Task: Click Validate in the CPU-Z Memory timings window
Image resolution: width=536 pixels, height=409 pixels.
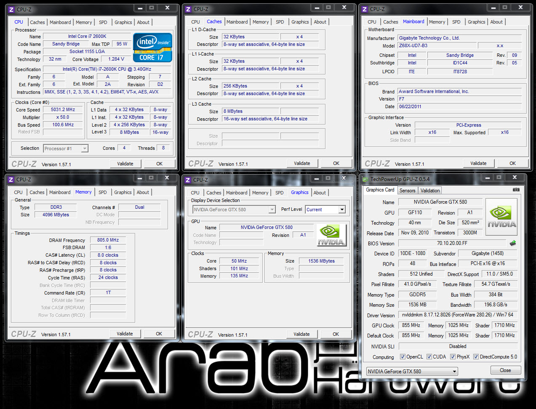Action: click(x=125, y=334)
